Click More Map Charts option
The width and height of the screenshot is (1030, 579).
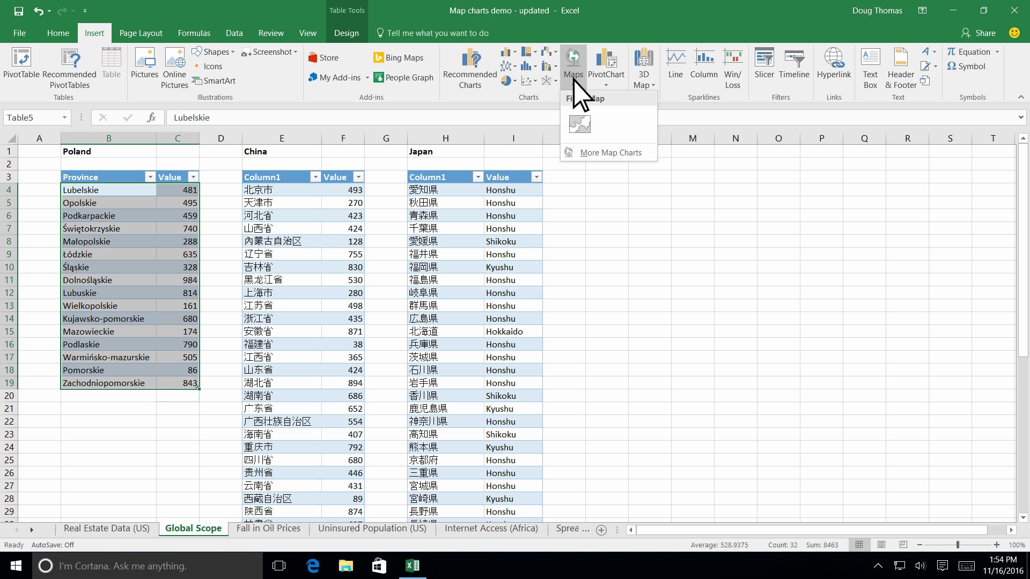point(611,152)
